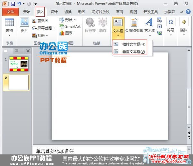
Task: Open 页眉和页脚 header and footer
Action: [x=133, y=26]
